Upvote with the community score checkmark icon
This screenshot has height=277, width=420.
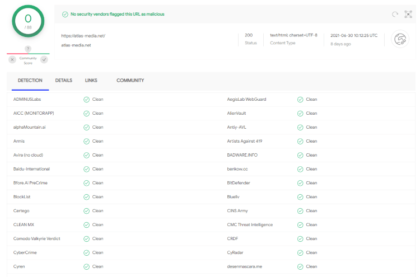[44, 59]
